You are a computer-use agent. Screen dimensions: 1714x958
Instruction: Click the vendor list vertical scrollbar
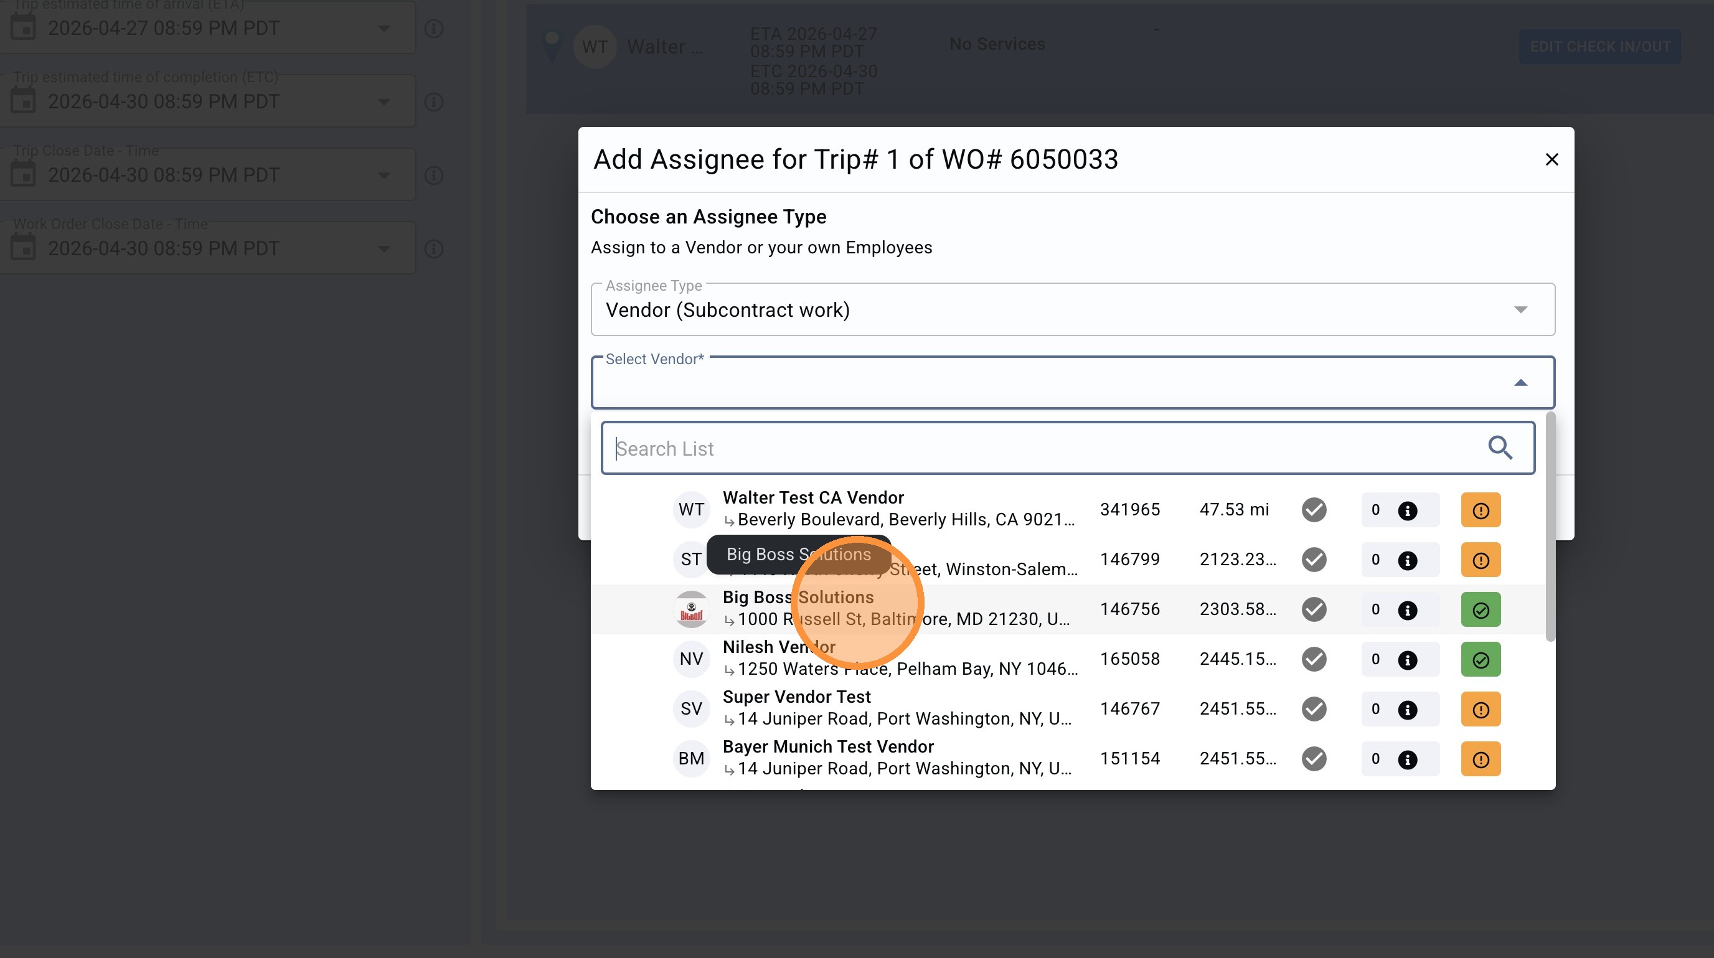pyautogui.click(x=1550, y=525)
